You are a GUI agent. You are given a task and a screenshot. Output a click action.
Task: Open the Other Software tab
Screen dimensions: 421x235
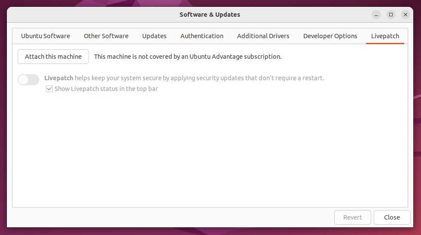pos(106,36)
